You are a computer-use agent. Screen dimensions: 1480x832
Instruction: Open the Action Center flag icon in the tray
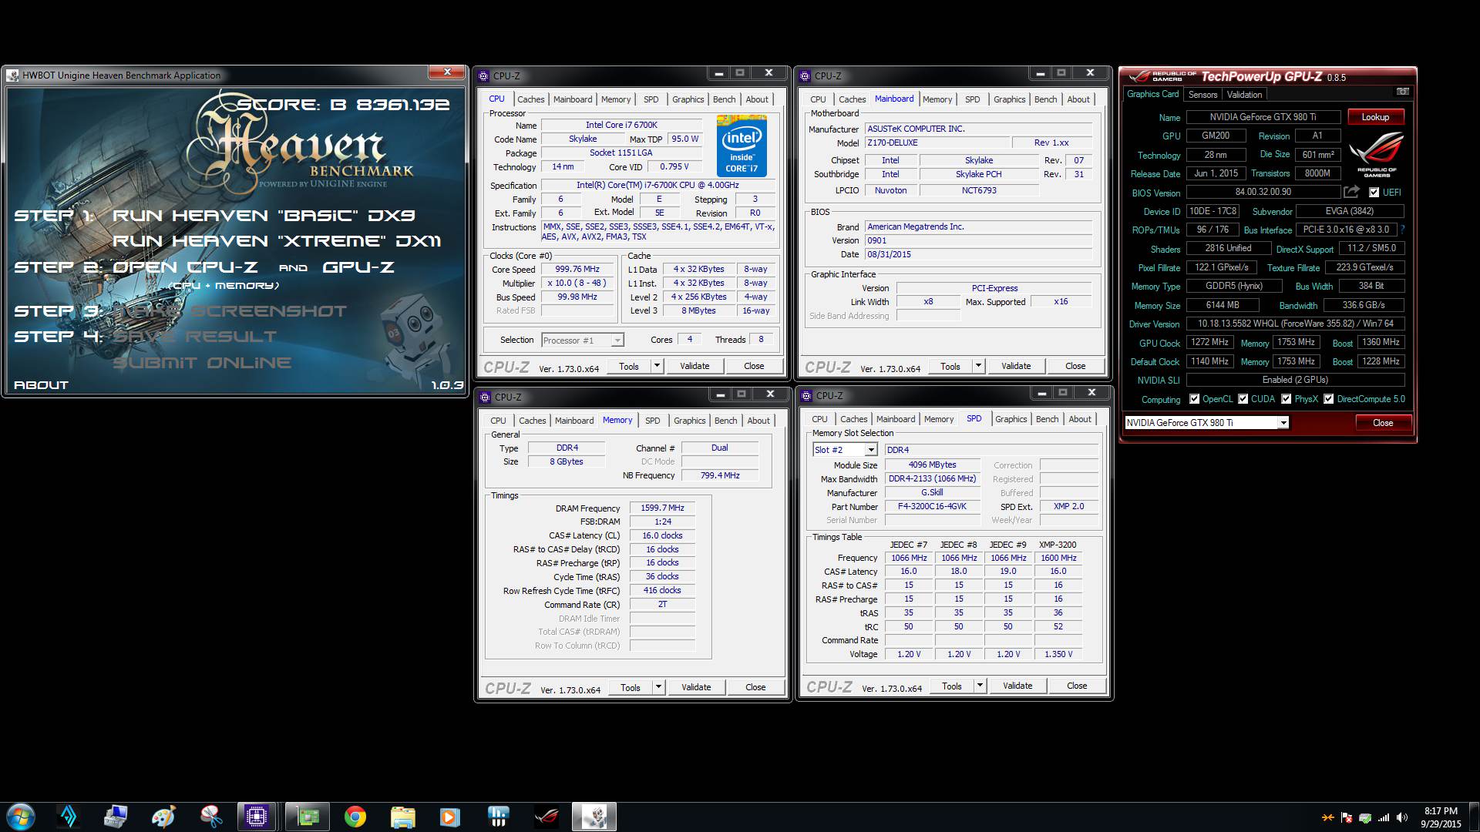point(1347,817)
